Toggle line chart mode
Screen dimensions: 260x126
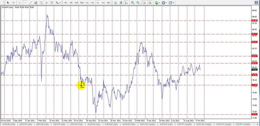[126, 3]
